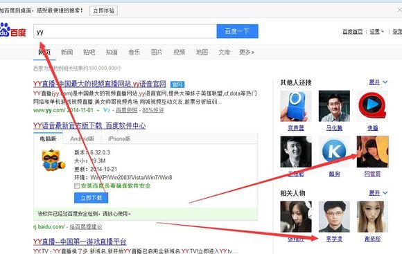Open the 百度快照 cached link
Viewport: 402px width, 254px height.
127,110
